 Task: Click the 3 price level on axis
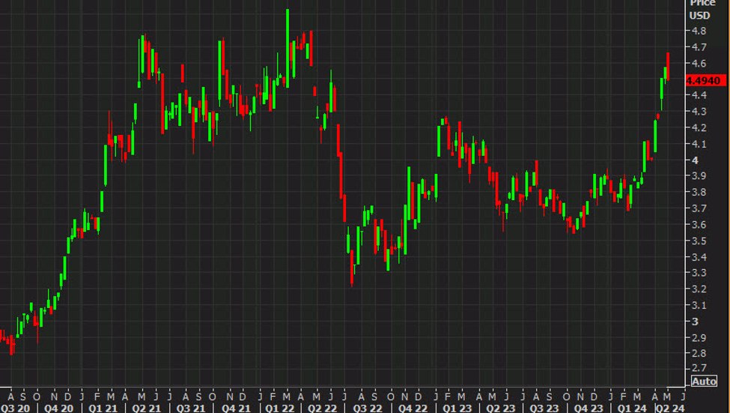(x=696, y=321)
